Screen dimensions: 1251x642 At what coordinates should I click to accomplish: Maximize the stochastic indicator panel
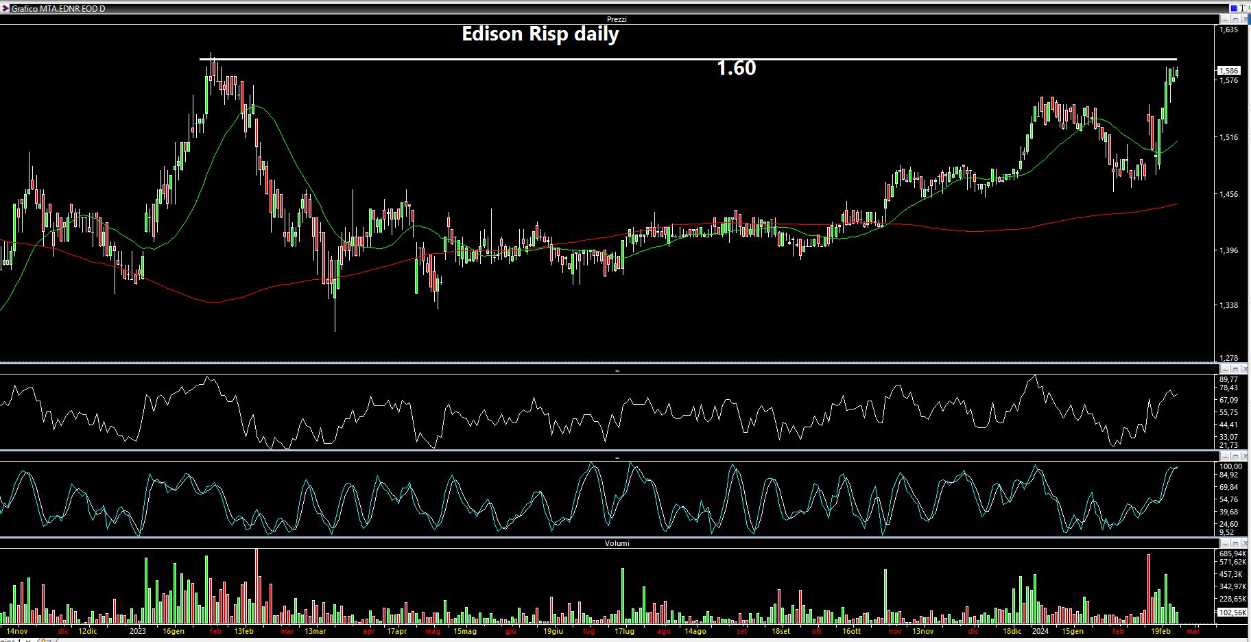(1235, 456)
